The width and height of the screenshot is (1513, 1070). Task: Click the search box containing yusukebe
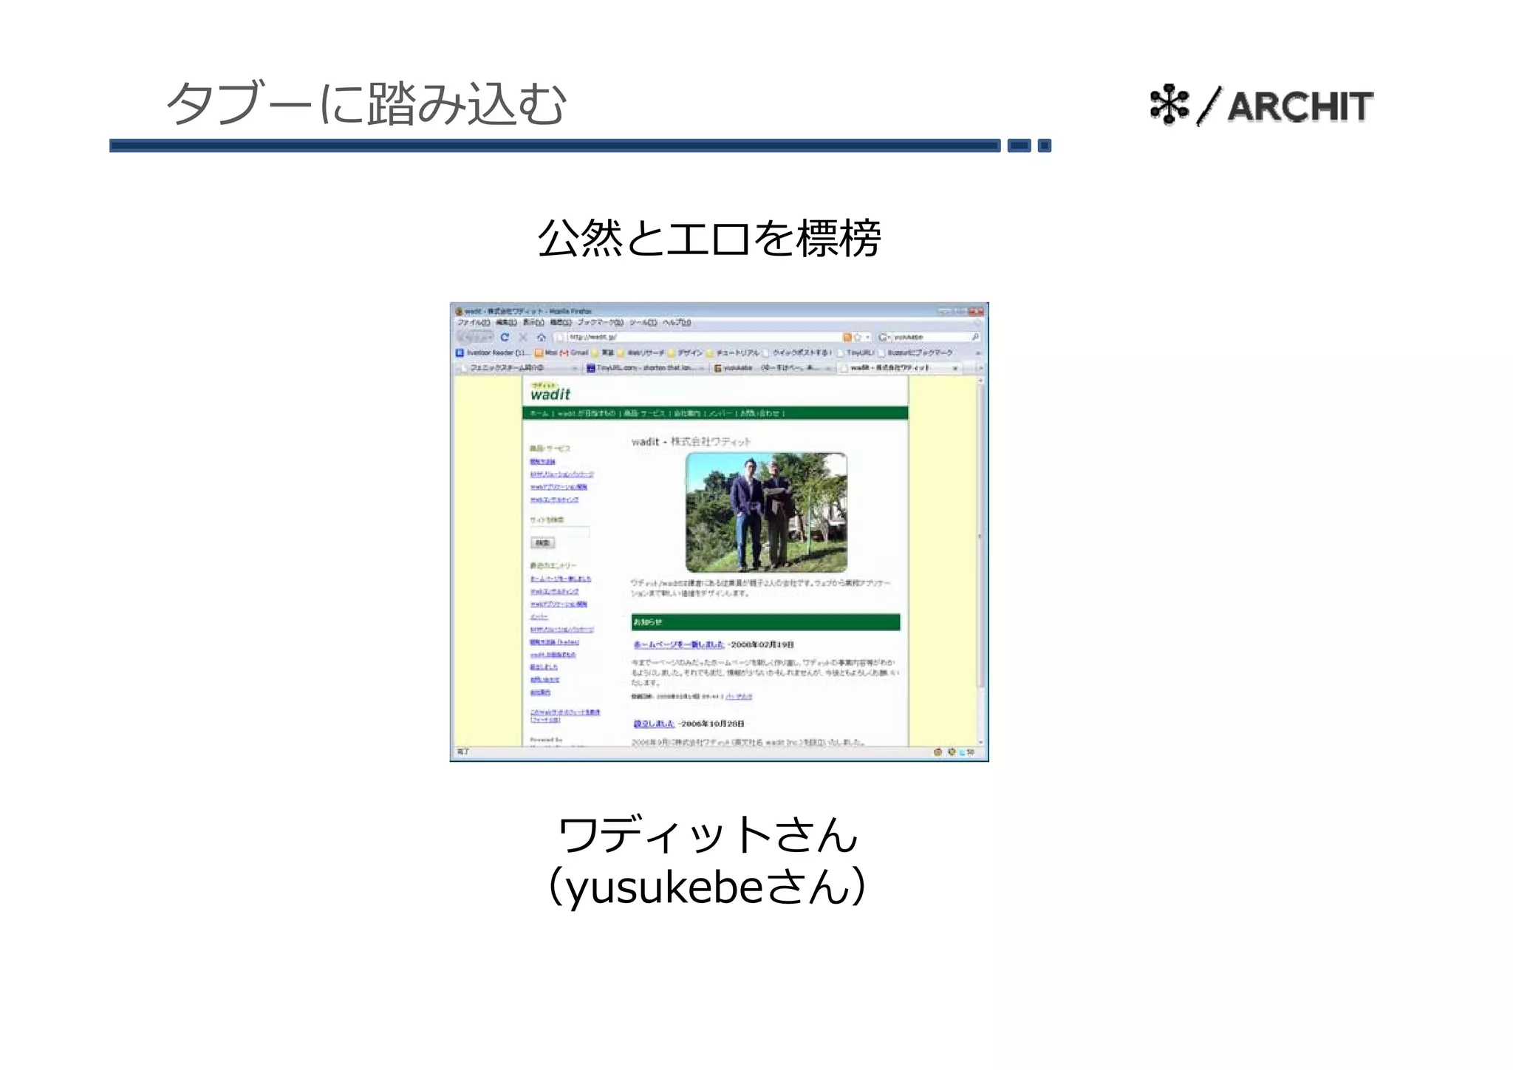(x=930, y=337)
